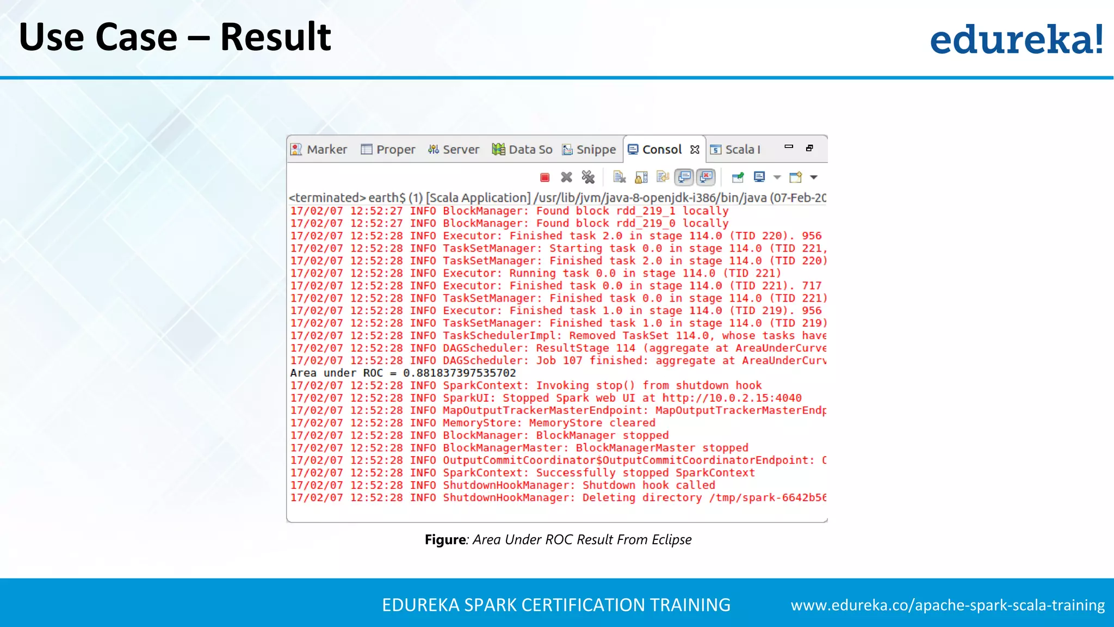Open www.edureka.co/apache-spark-scala-training link
Viewport: 1114px width, 627px height.
948,605
